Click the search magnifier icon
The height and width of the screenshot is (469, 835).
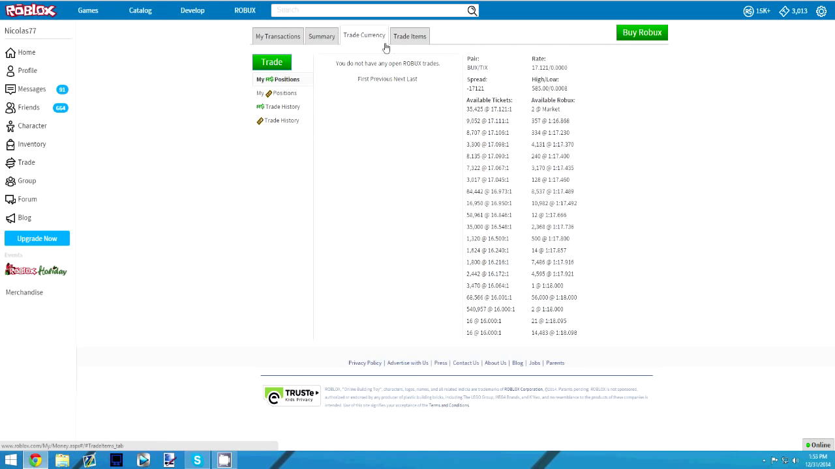472,10
